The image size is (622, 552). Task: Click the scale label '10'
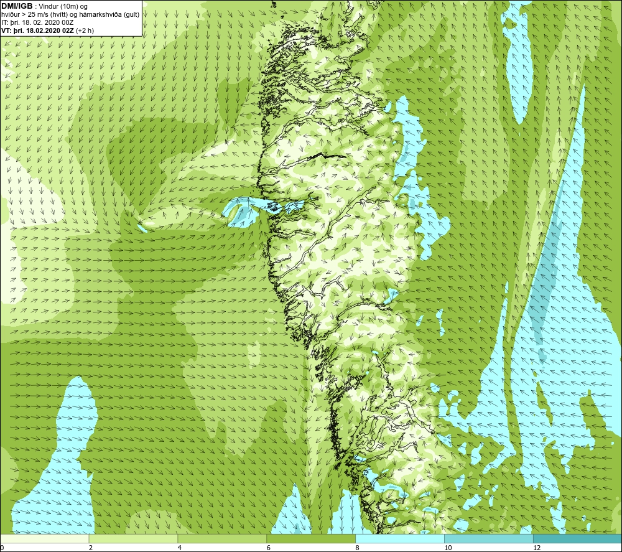pyautogui.click(x=448, y=548)
